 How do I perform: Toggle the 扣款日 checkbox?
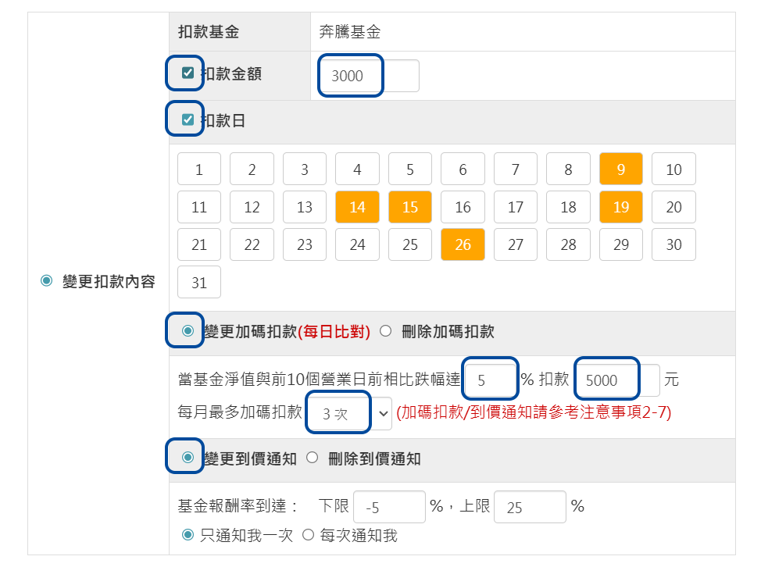(188, 119)
